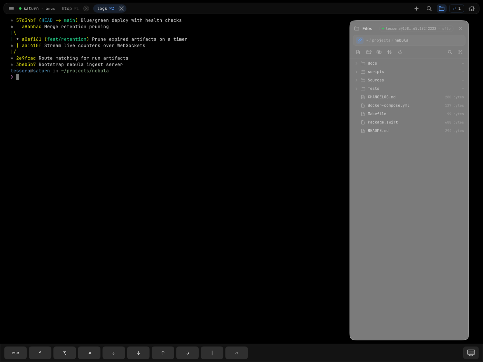Click the feat/retention branch label

67,39
